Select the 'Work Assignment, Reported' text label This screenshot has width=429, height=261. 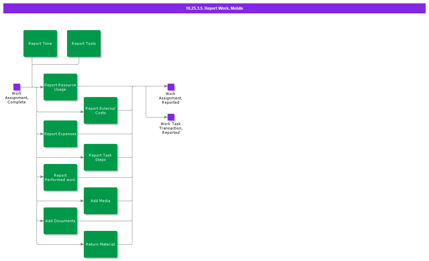(171, 98)
